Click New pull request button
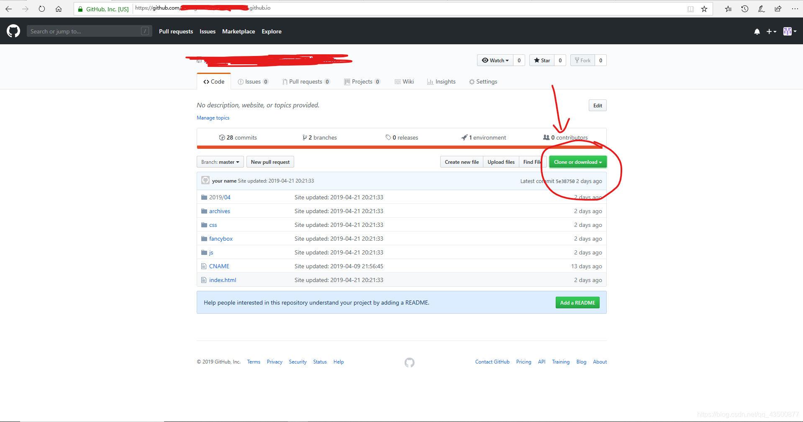 (x=270, y=162)
